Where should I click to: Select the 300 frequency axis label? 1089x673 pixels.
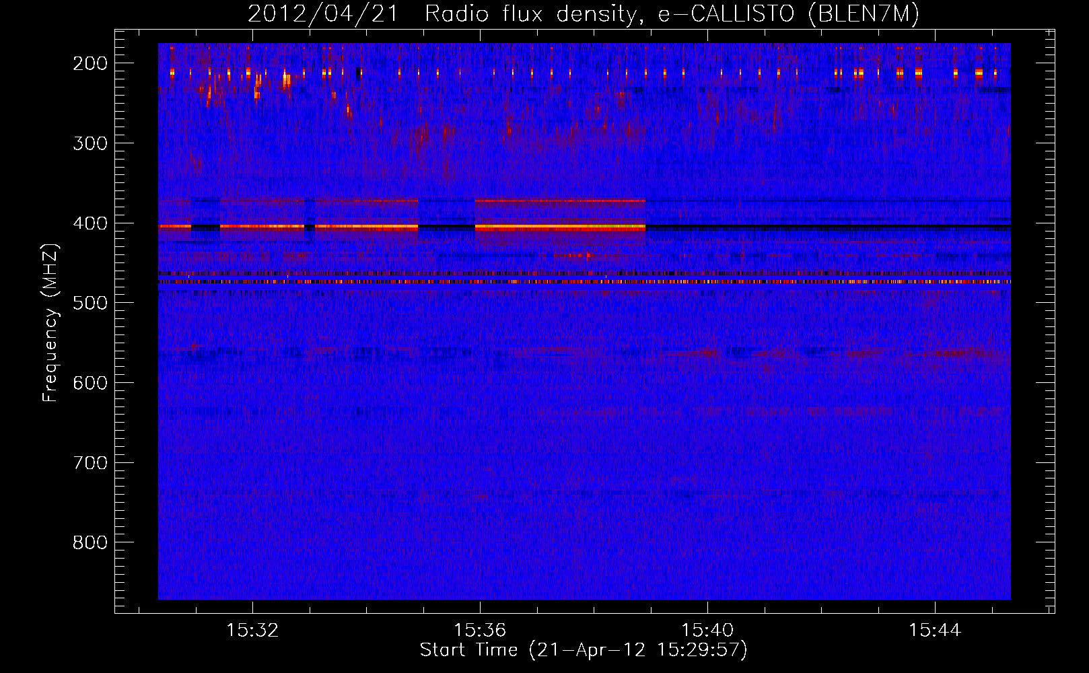click(x=90, y=143)
